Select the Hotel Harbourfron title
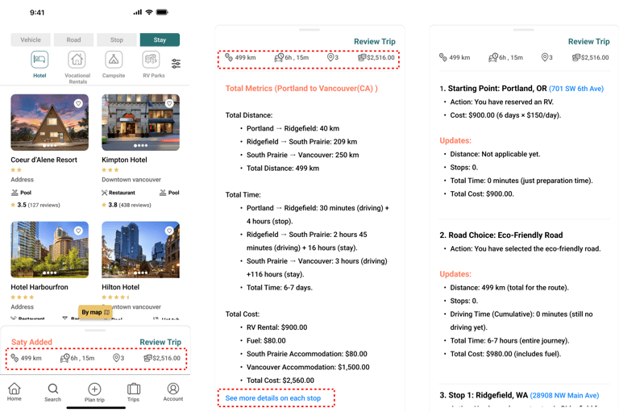Image resolution: width=619 pixels, height=412 pixels. [39, 287]
